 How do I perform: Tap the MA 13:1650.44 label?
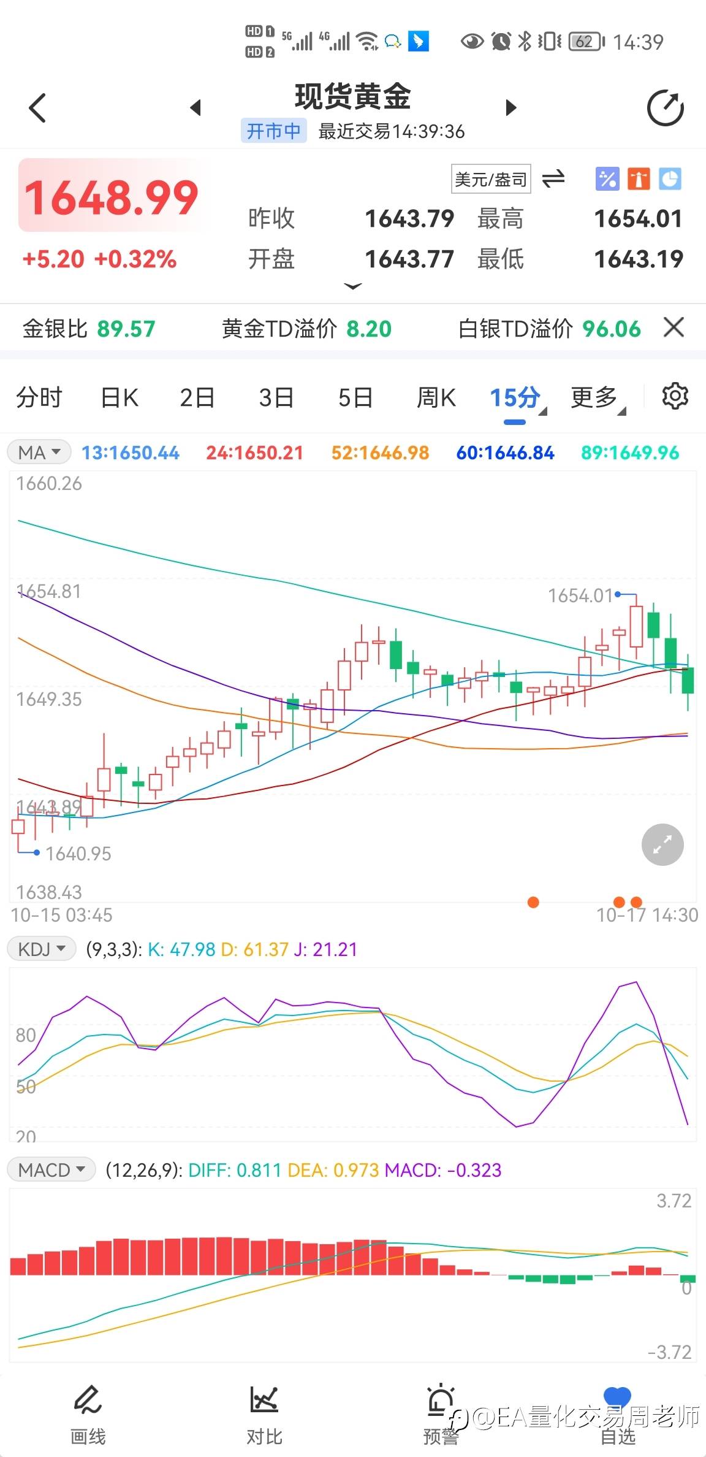pos(131,453)
